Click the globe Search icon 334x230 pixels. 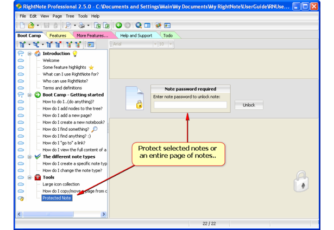[138, 25]
